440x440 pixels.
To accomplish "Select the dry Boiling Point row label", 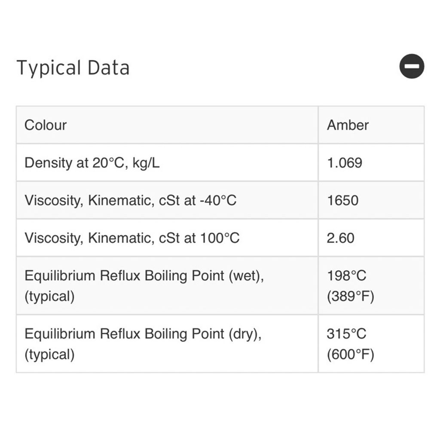I will (x=143, y=344).
